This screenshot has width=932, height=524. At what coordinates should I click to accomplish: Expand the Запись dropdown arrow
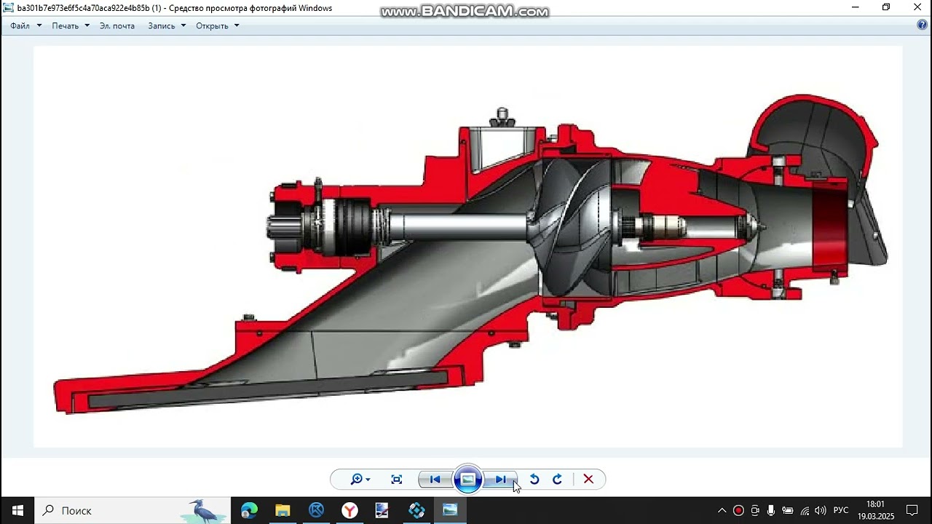(183, 25)
